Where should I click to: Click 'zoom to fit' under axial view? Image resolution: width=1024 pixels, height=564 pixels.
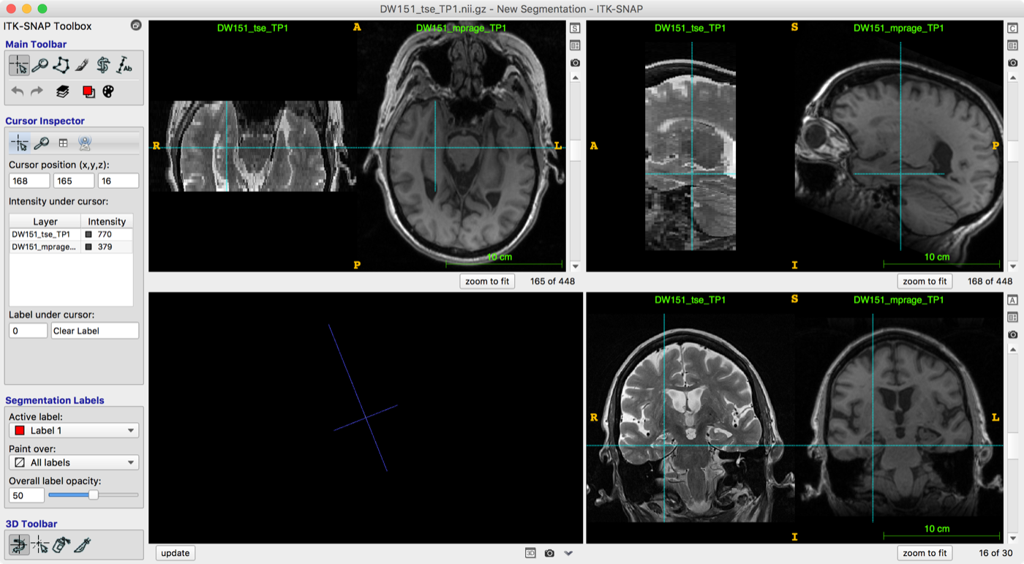[487, 281]
